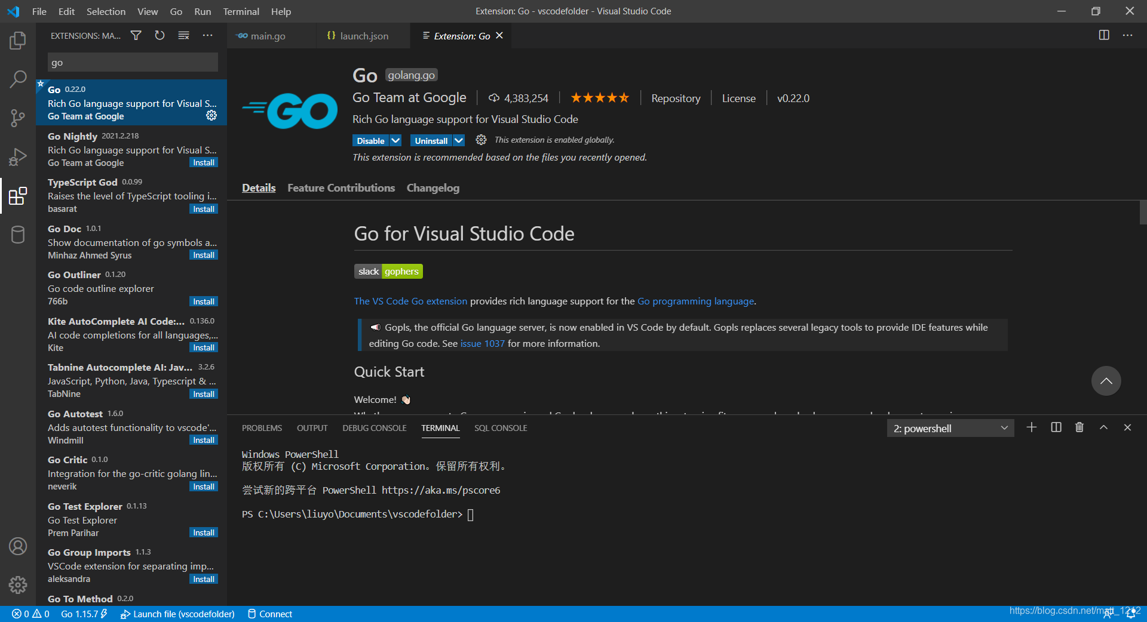Clear extensions search results
The image size is (1147, 622).
[x=183, y=36]
